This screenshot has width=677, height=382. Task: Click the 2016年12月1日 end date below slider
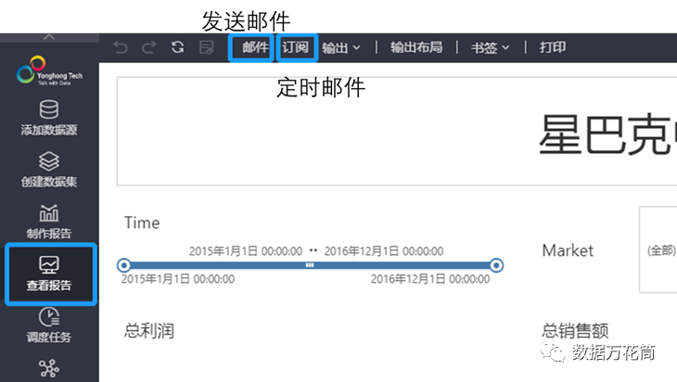[x=430, y=279]
